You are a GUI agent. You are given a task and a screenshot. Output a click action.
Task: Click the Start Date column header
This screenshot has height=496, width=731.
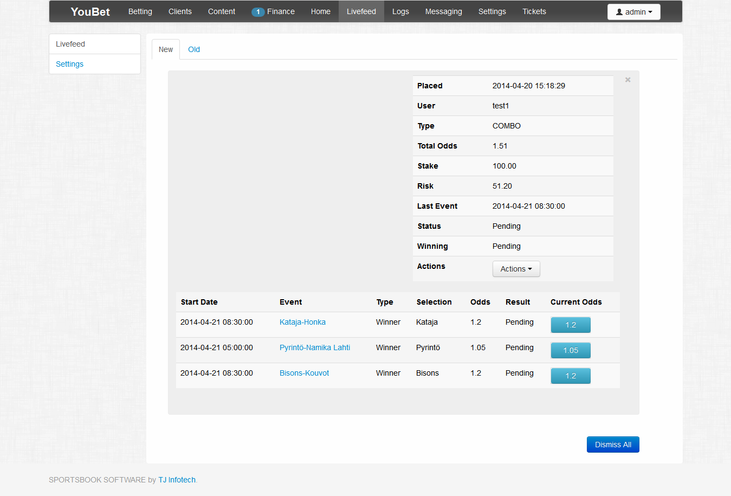click(199, 302)
